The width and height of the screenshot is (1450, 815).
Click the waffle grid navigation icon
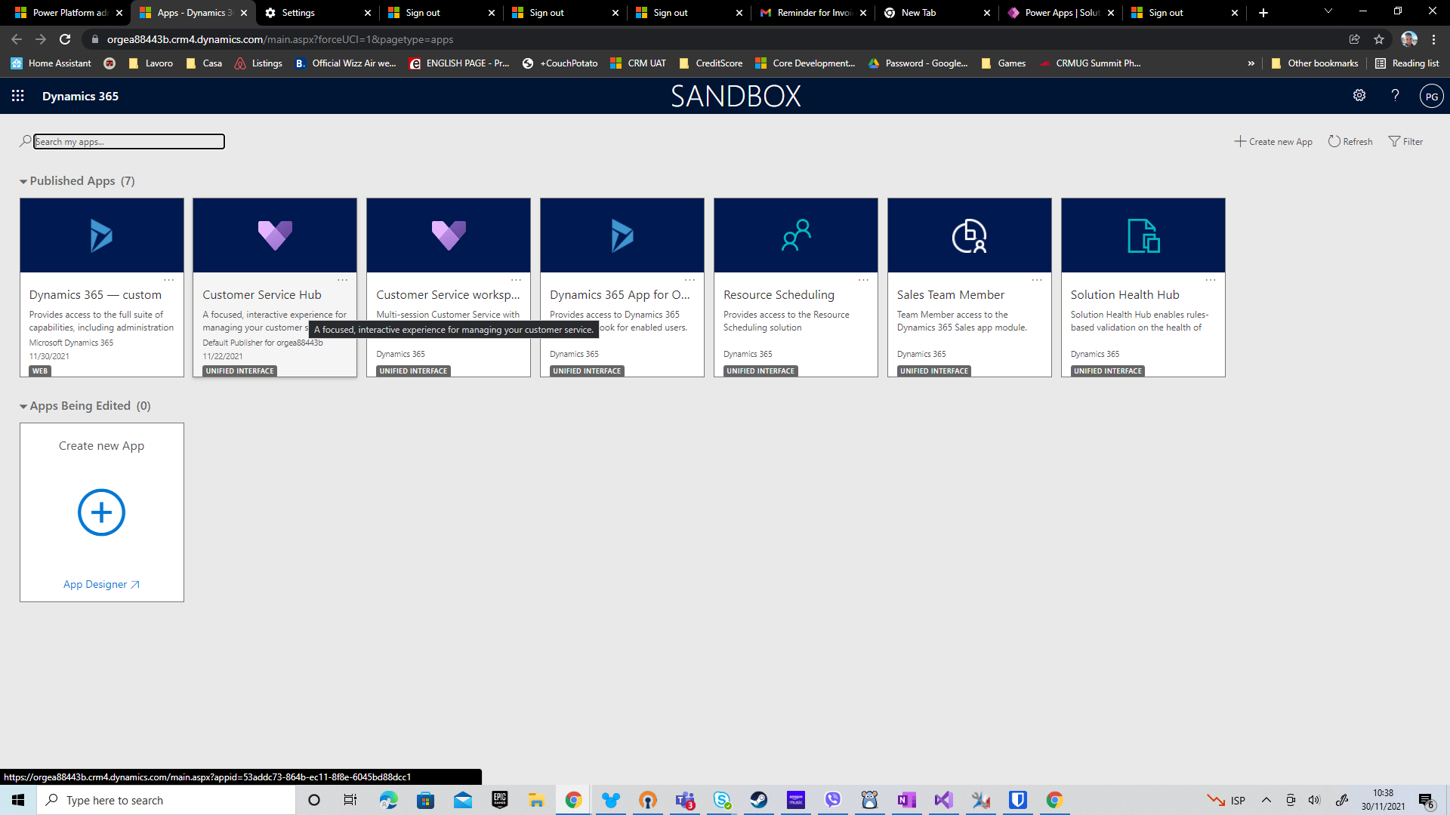pos(18,96)
